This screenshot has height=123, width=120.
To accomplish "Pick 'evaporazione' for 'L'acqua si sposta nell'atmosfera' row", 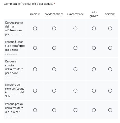I will point(75,69).
